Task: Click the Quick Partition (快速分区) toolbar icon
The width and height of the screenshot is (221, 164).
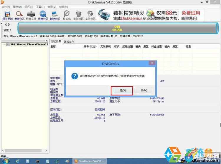Action: coord(43,15)
